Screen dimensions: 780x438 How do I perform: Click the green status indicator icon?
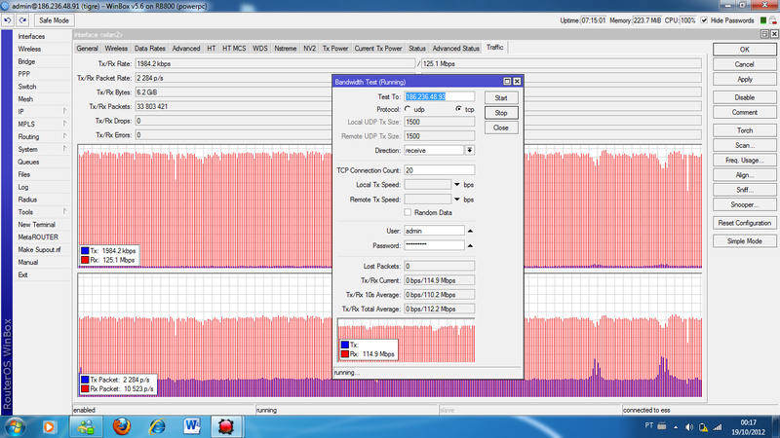pyautogui.click(x=763, y=20)
